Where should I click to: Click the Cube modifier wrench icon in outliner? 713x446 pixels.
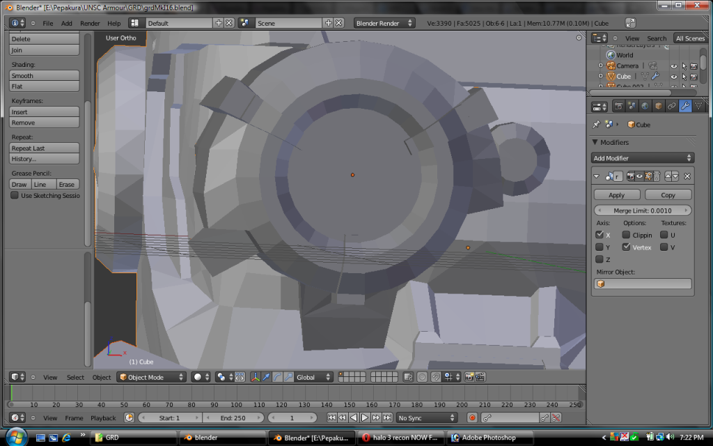point(655,77)
